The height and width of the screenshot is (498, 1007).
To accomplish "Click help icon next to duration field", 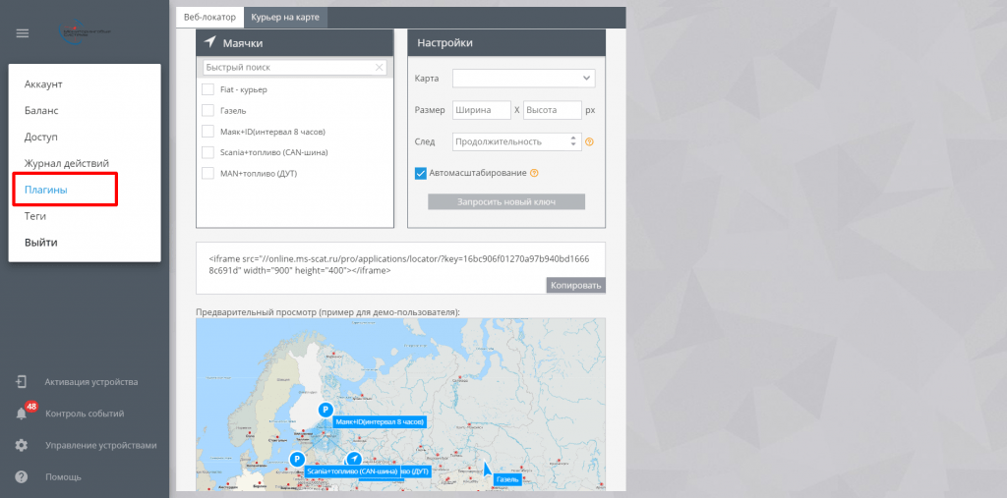I will [589, 141].
